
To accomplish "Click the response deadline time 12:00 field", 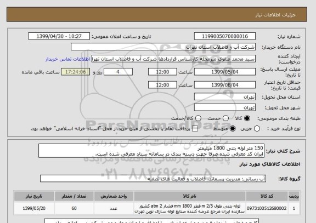I will pyautogui.click(x=162, y=72).
